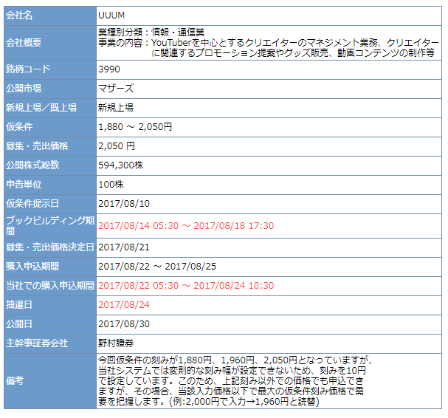Viewport: 448px width, 418px height.
Task: Click the 公開日 label
Action: (x=19, y=324)
